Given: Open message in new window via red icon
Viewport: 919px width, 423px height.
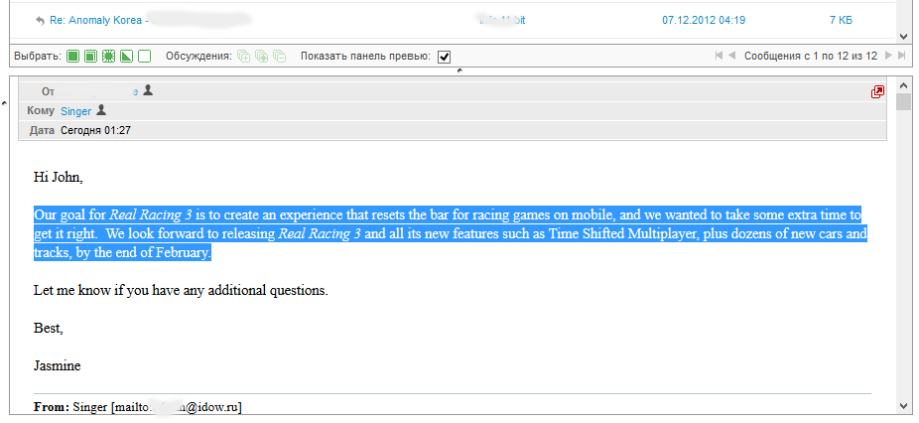Looking at the screenshot, I should (877, 91).
